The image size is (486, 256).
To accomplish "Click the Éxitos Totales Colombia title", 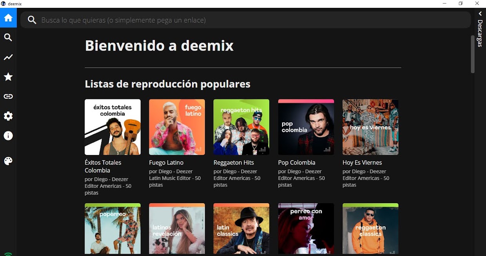I will [103, 166].
